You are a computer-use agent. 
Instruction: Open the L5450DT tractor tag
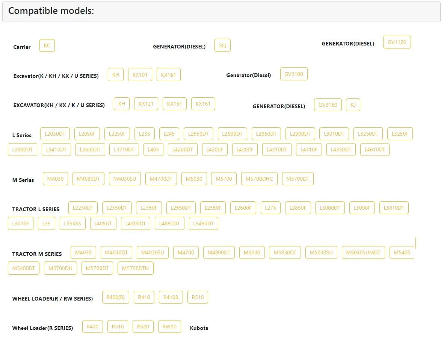pyautogui.click(x=203, y=224)
